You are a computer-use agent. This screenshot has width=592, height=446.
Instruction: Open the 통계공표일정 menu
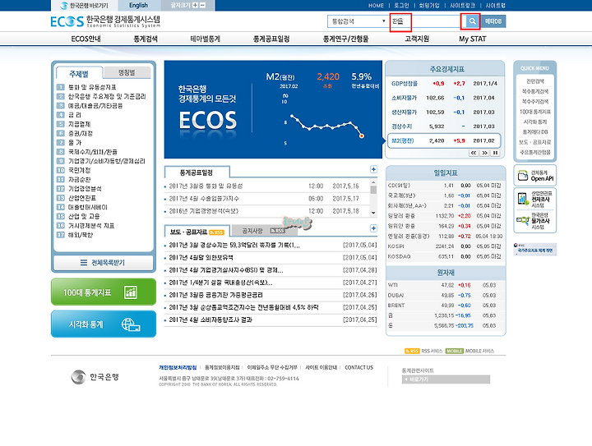coord(271,39)
